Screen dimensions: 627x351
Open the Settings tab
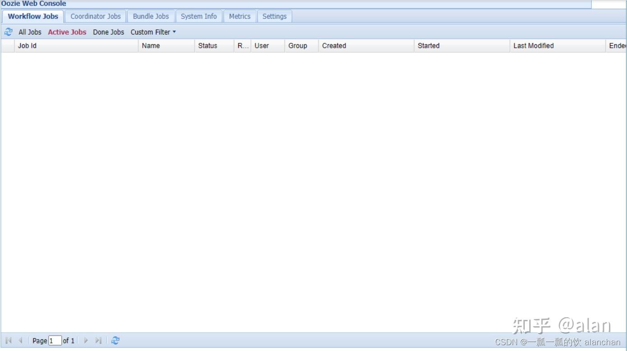275,16
